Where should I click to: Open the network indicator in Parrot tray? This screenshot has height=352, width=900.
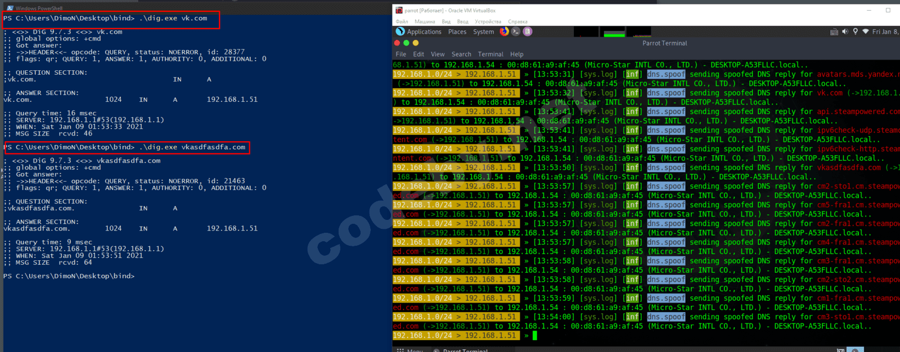(x=866, y=32)
